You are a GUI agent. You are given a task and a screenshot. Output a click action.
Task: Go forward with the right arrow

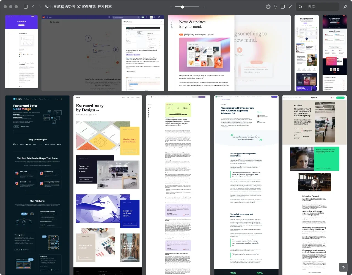pyautogui.click(x=40, y=7)
